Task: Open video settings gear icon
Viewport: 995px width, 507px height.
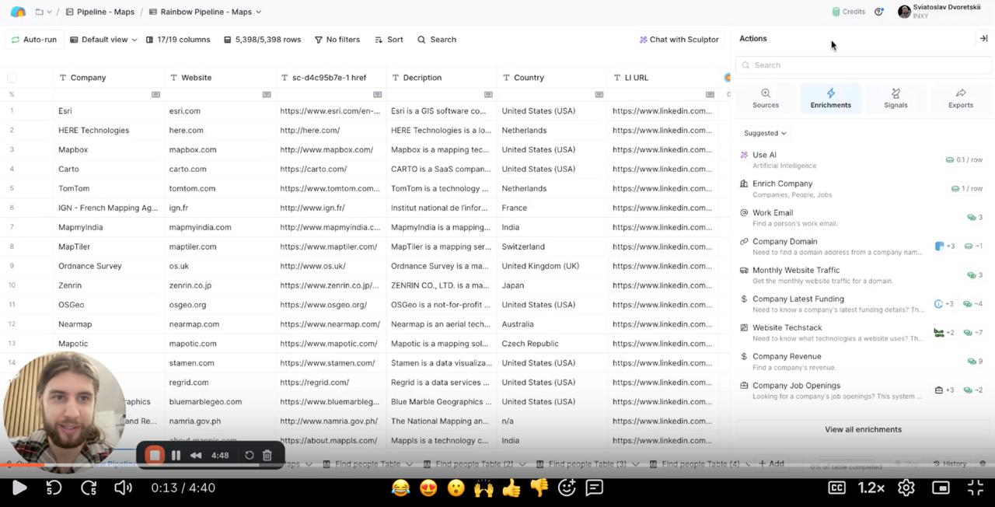Action: [906, 488]
